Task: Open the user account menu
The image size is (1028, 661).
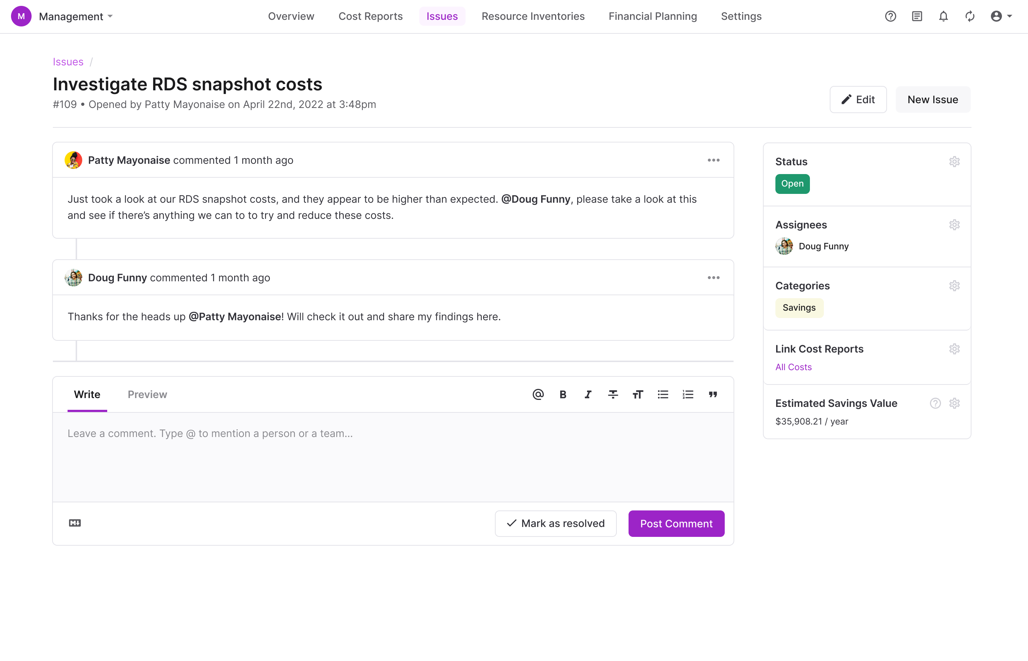Action: coord(1001,16)
